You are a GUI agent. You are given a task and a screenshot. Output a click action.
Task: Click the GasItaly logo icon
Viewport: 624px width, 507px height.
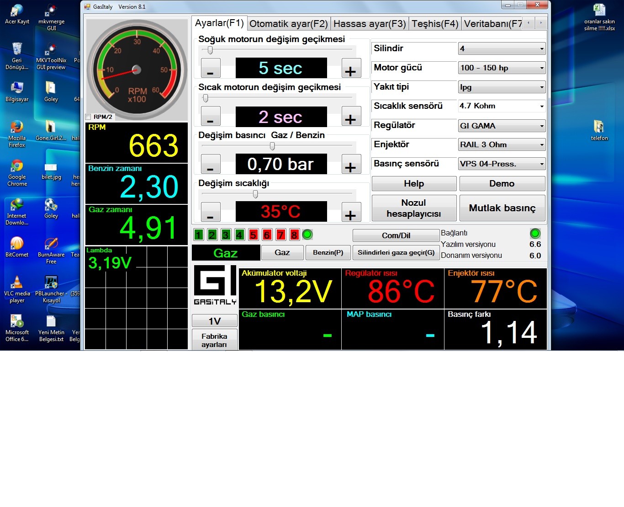(215, 285)
